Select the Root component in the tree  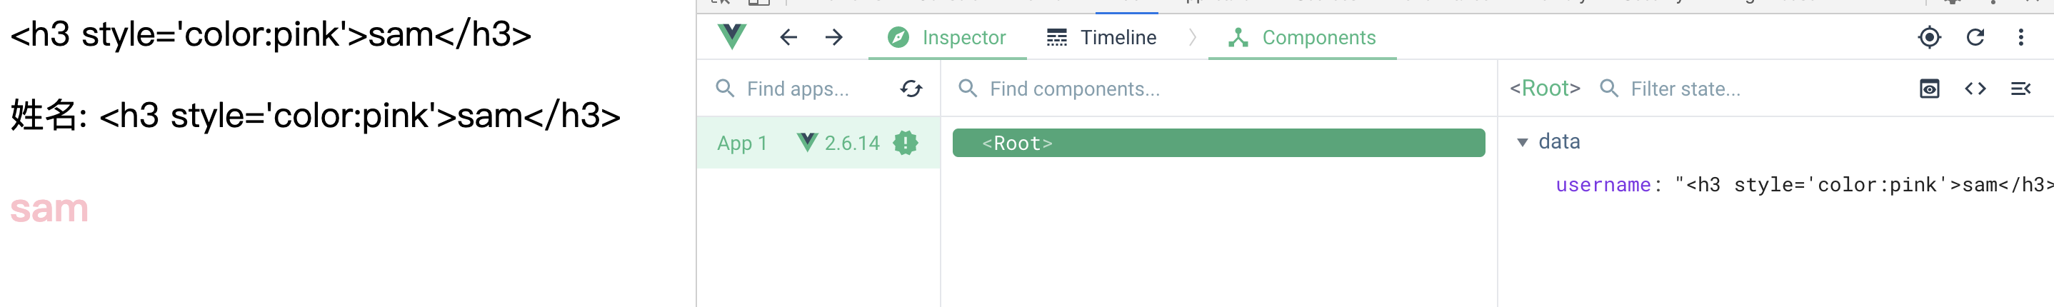1218,143
